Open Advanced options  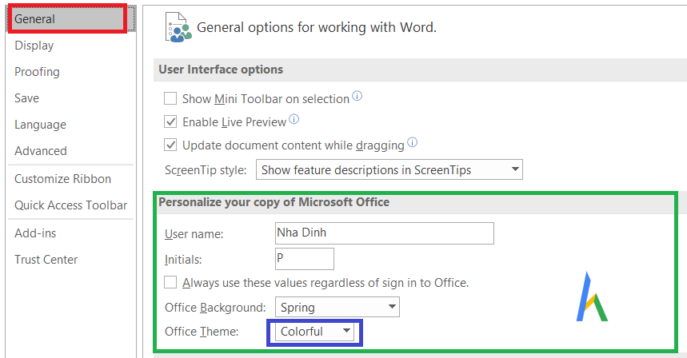[x=41, y=151]
